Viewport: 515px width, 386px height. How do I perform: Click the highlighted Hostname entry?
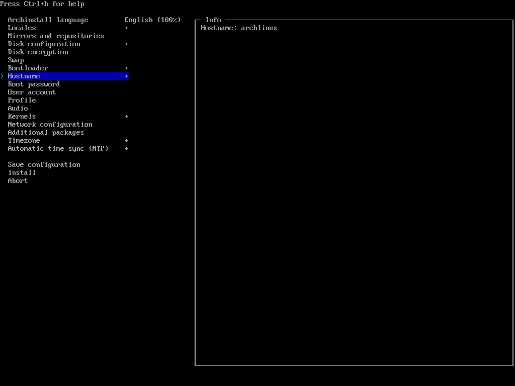point(68,76)
